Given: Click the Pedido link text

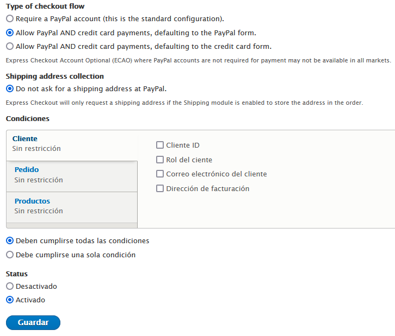Looking at the screenshot, I should (x=27, y=170).
